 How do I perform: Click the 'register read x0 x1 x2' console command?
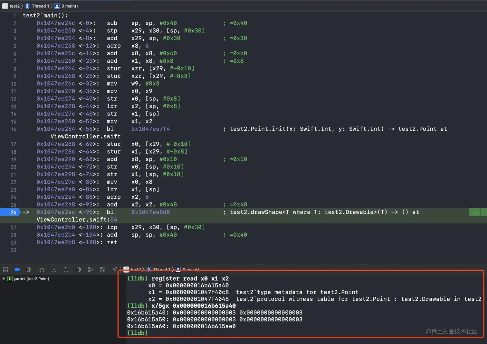point(190,278)
